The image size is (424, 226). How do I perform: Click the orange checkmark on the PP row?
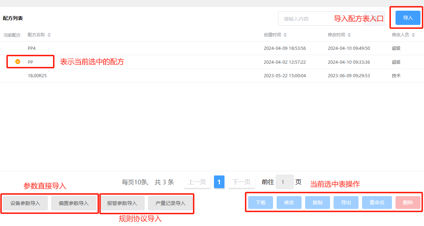(x=17, y=62)
